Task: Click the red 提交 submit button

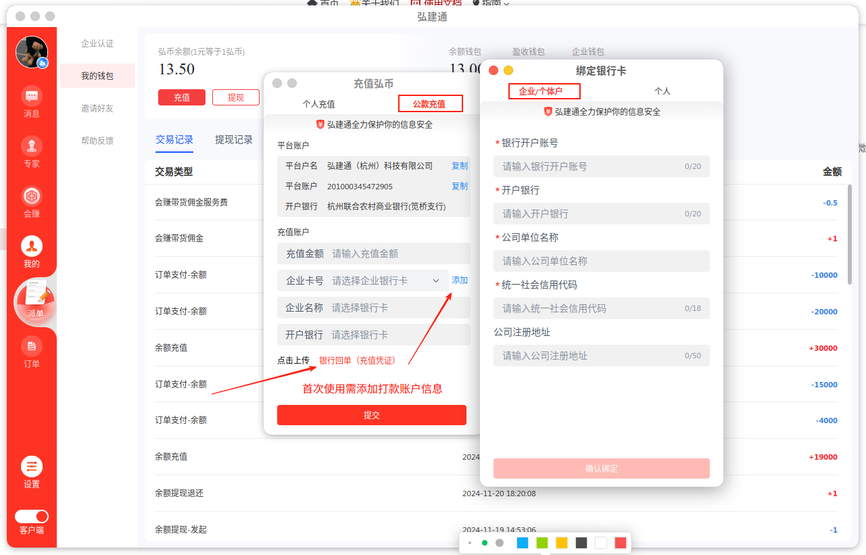Action: (x=372, y=415)
